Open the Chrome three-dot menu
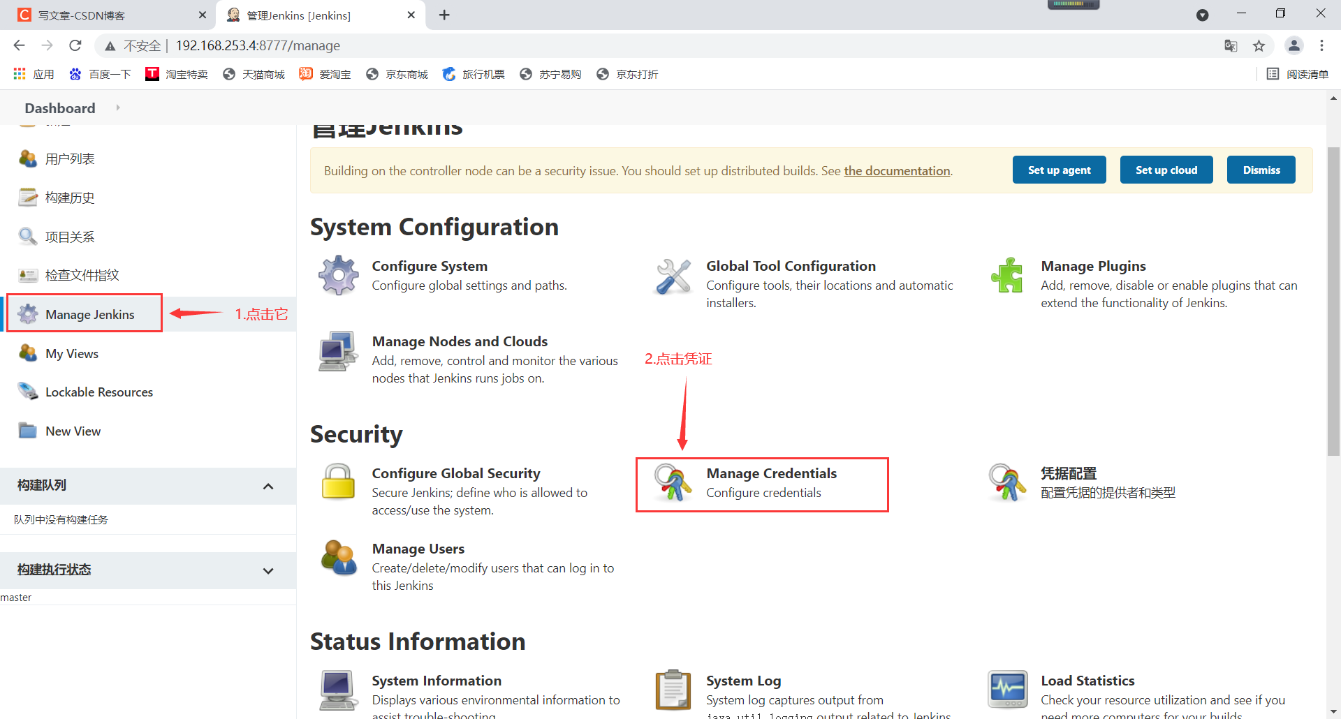 coord(1321,45)
